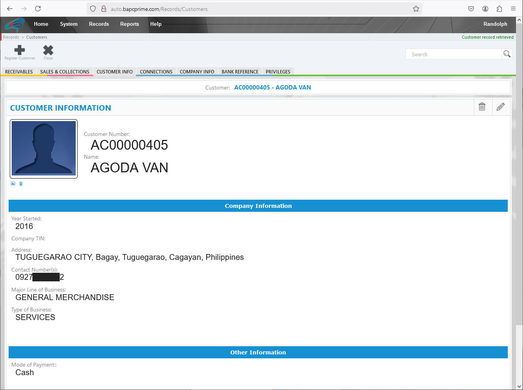This screenshot has width=523, height=390.
Task: Bookmark page with star icon
Action: tap(416, 9)
